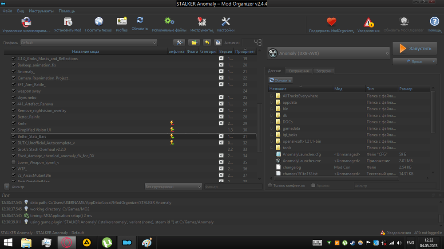The width and height of the screenshot is (444, 249).
Task: Open the Profiles toolbar icon
Action: [x=122, y=22]
